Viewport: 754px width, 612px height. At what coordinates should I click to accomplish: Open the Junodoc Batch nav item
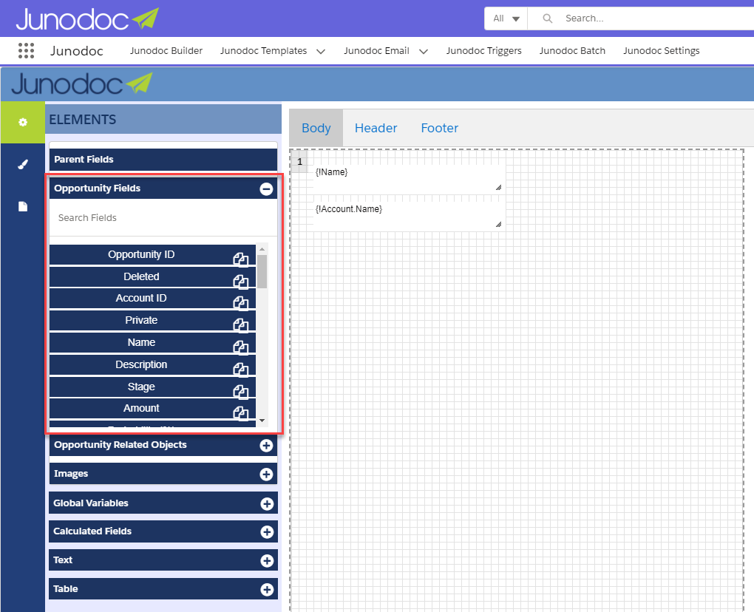572,50
